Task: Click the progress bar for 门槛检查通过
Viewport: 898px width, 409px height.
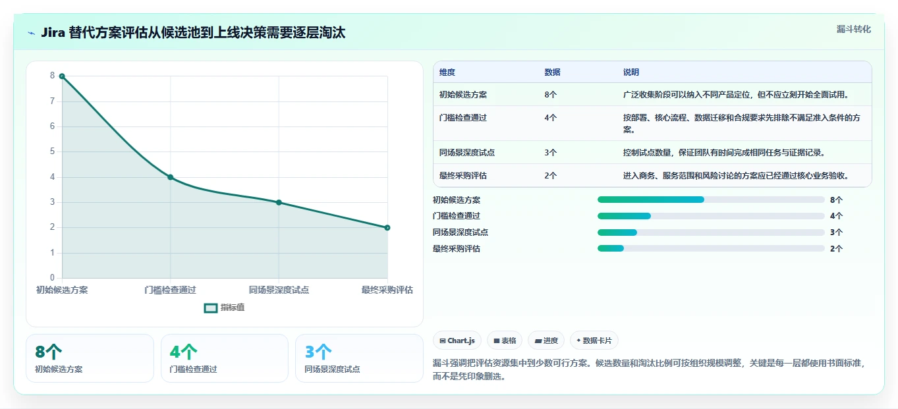Action: coord(711,216)
